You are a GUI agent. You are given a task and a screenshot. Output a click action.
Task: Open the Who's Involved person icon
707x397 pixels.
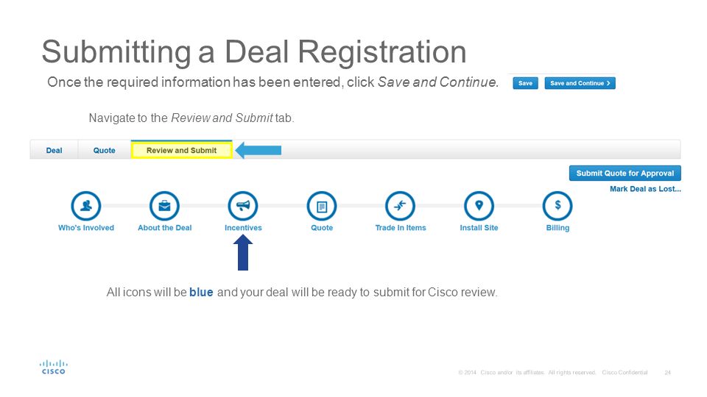coord(85,206)
